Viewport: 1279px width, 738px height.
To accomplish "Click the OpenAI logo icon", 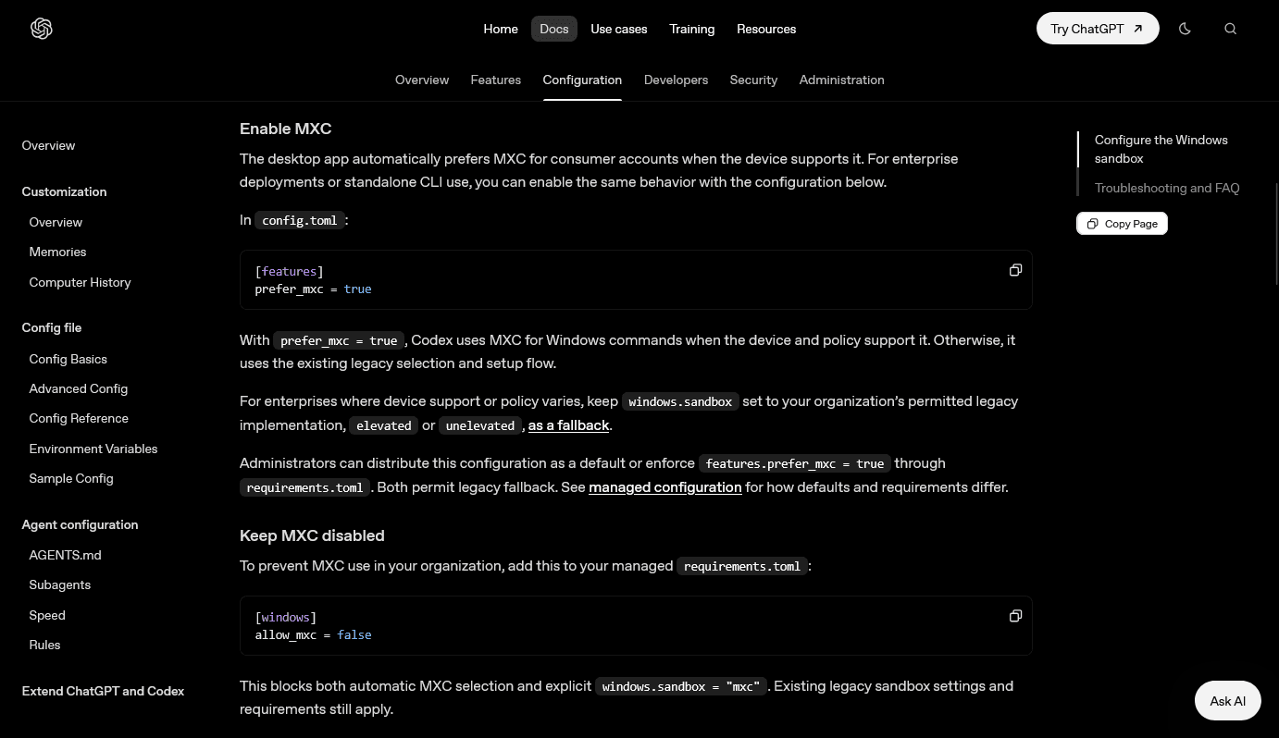I will click(42, 29).
